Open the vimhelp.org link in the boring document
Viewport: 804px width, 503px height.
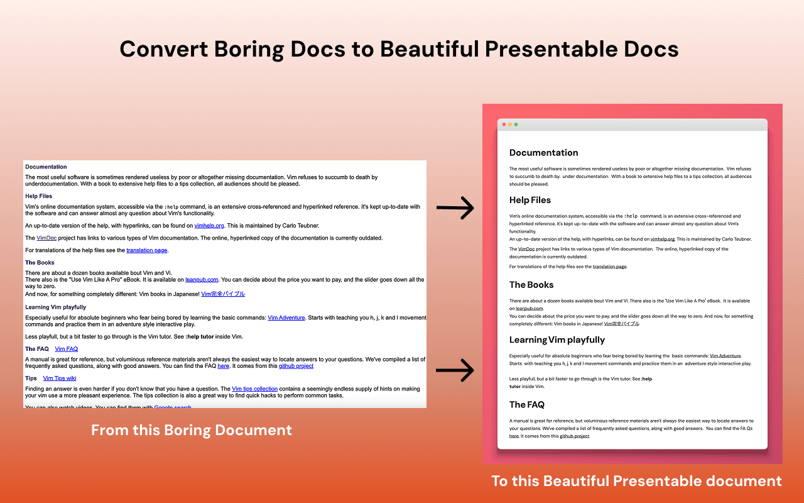click(209, 225)
